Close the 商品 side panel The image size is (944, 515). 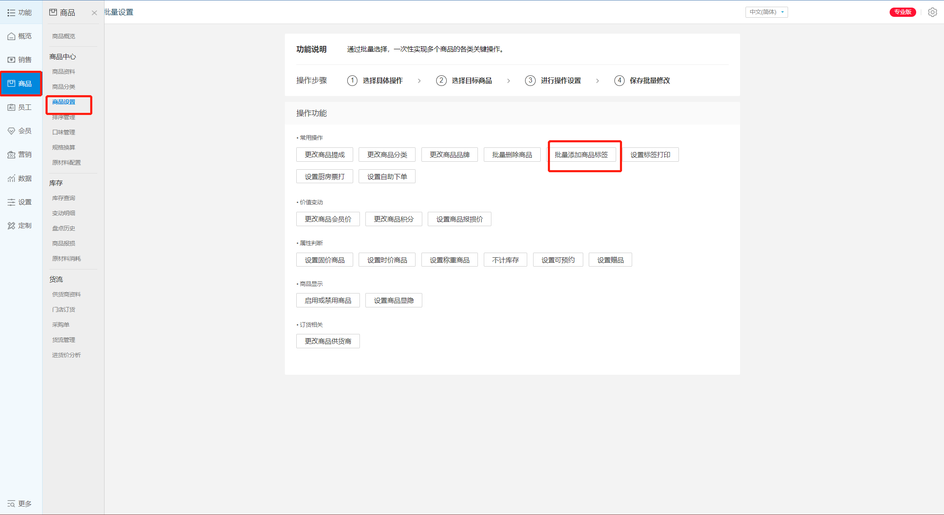[94, 13]
